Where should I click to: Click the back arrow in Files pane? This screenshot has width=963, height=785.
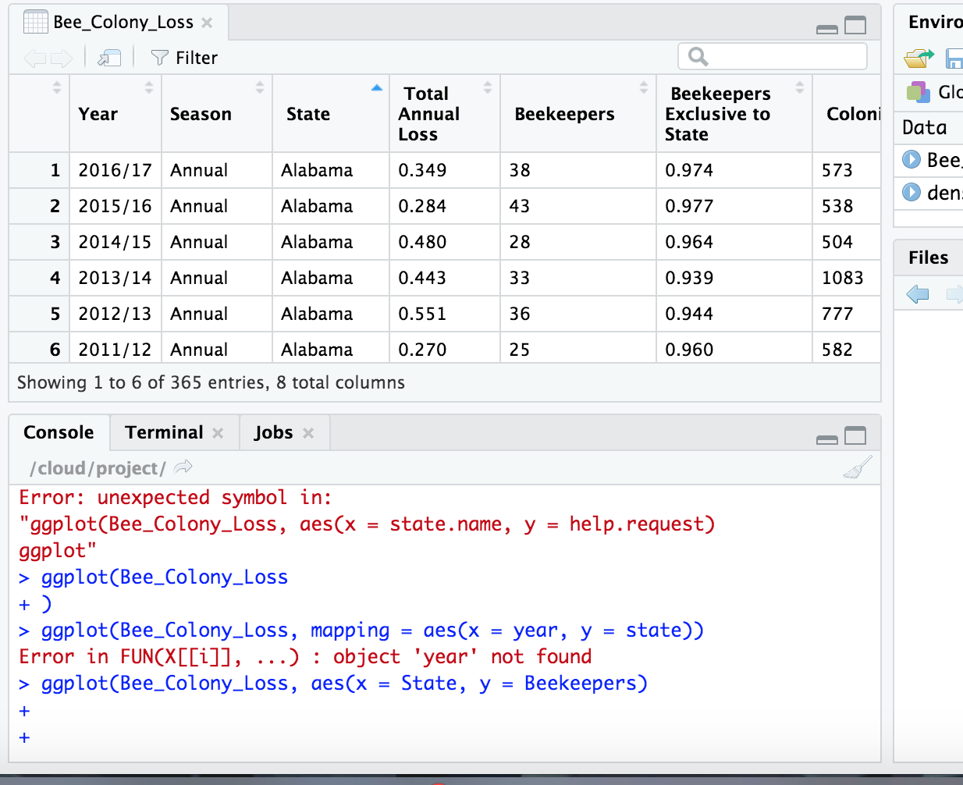(918, 294)
